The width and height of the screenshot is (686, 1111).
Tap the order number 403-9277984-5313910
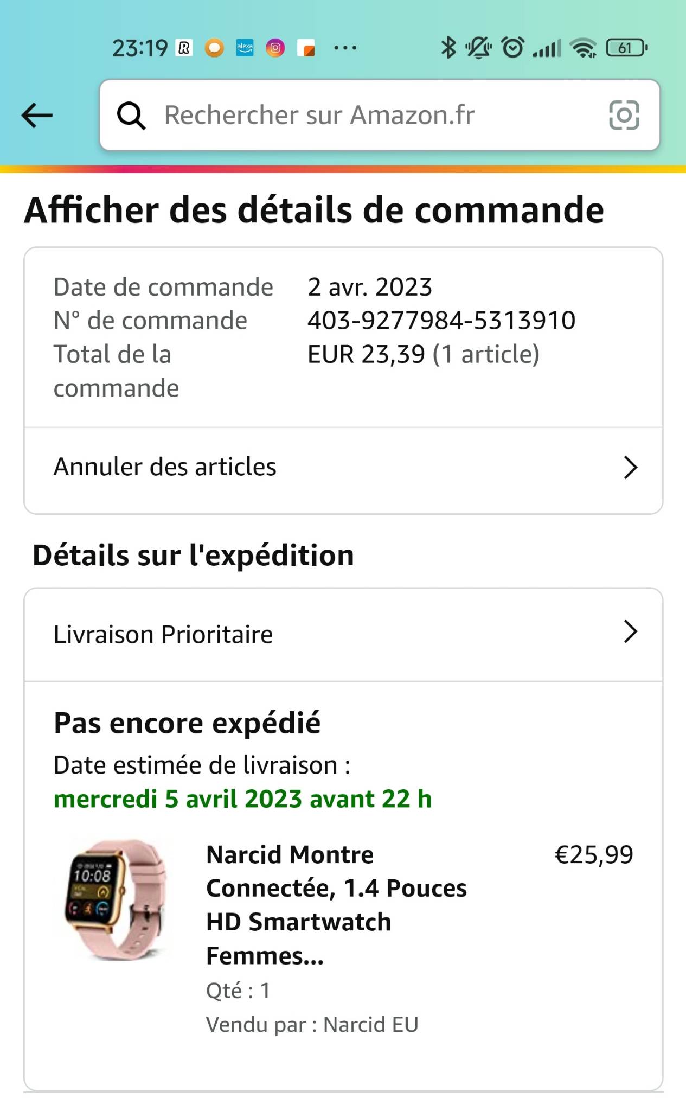pos(441,321)
